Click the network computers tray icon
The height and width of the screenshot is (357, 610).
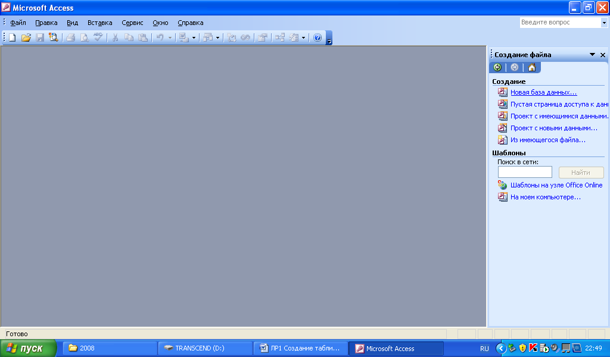pyautogui.click(x=566, y=348)
